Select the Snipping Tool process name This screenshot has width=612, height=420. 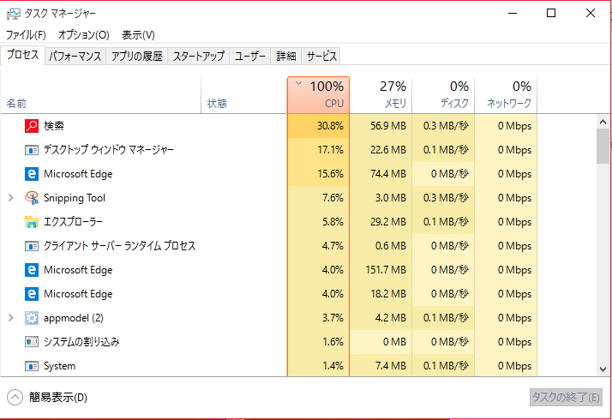pyautogui.click(x=75, y=198)
